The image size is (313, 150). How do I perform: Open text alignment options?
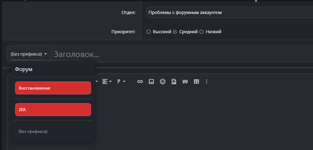point(107,81)
